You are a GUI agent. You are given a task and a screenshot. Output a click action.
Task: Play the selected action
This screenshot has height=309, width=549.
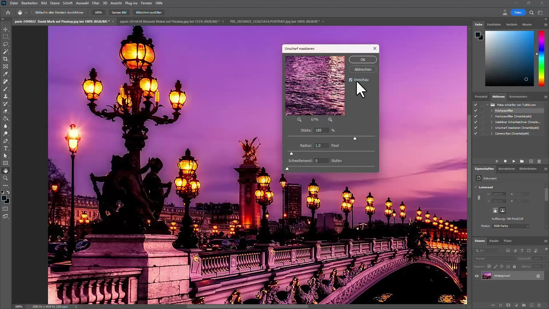[x=514, y=161]
